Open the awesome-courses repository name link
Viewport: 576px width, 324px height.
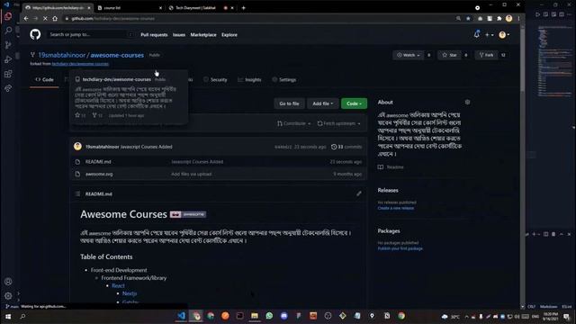117,55
